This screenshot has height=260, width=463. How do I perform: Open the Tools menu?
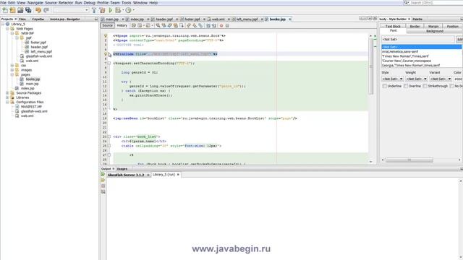pyautogui.click(x=127, y=3)
